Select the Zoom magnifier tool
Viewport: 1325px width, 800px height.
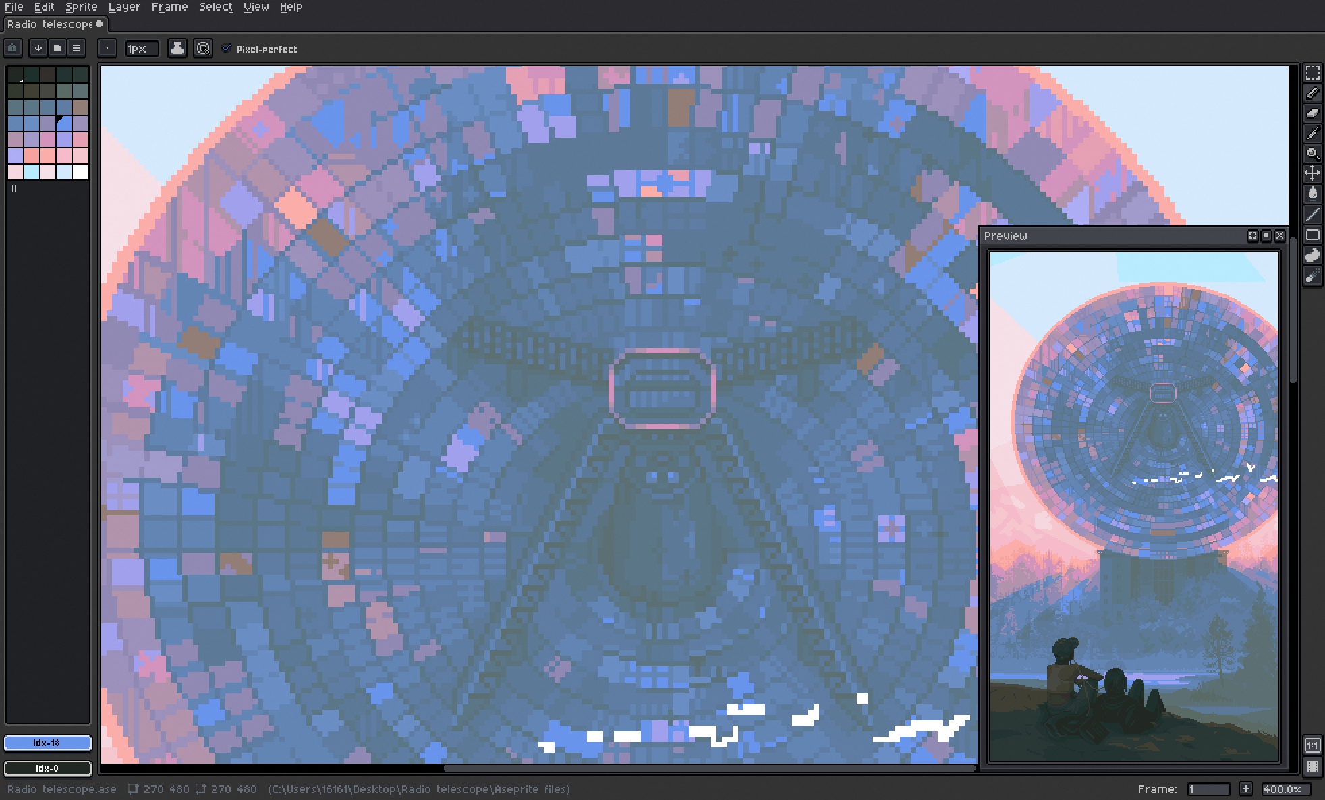tap(1312, 154)
